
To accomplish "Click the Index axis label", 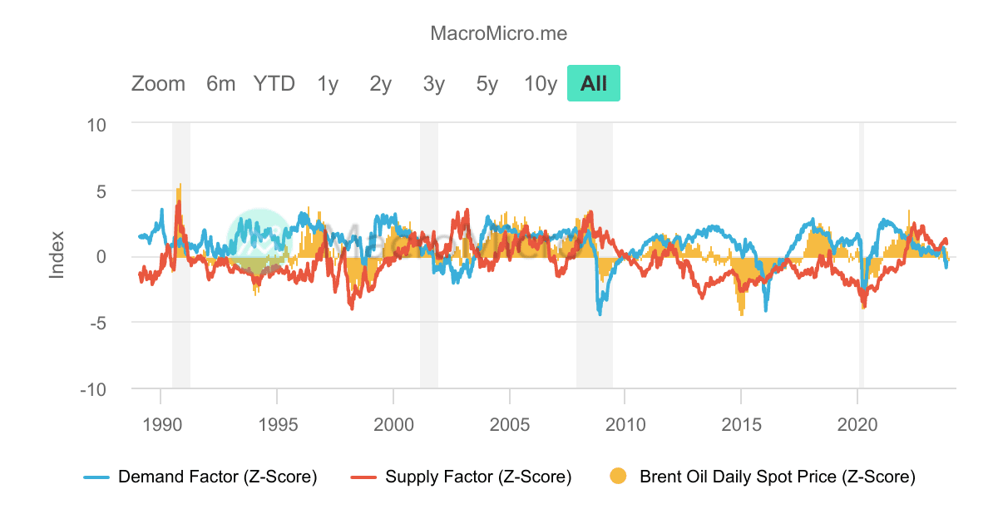I will pyautogui.click(x=57, y=254).
